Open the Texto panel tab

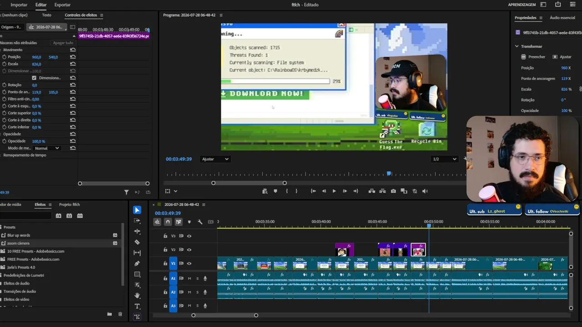[x=46, y=15]
